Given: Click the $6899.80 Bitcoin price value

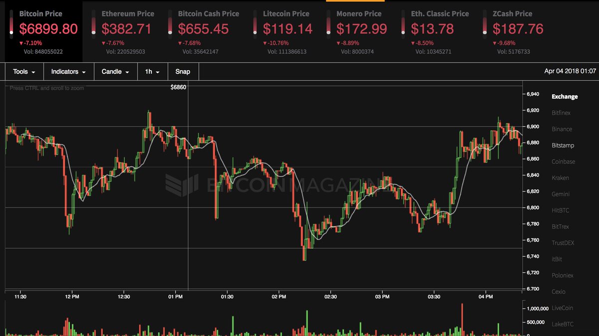Looking at the screenshot, I should [48, 29].
